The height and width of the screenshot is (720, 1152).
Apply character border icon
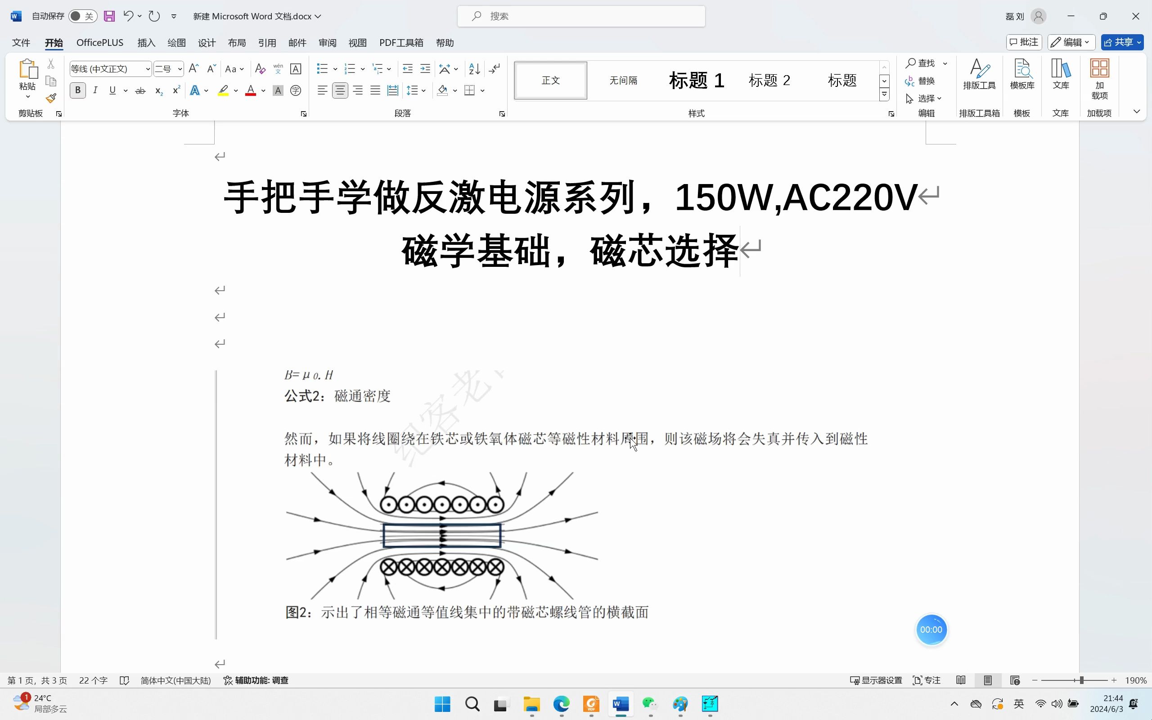click(296, 68)
